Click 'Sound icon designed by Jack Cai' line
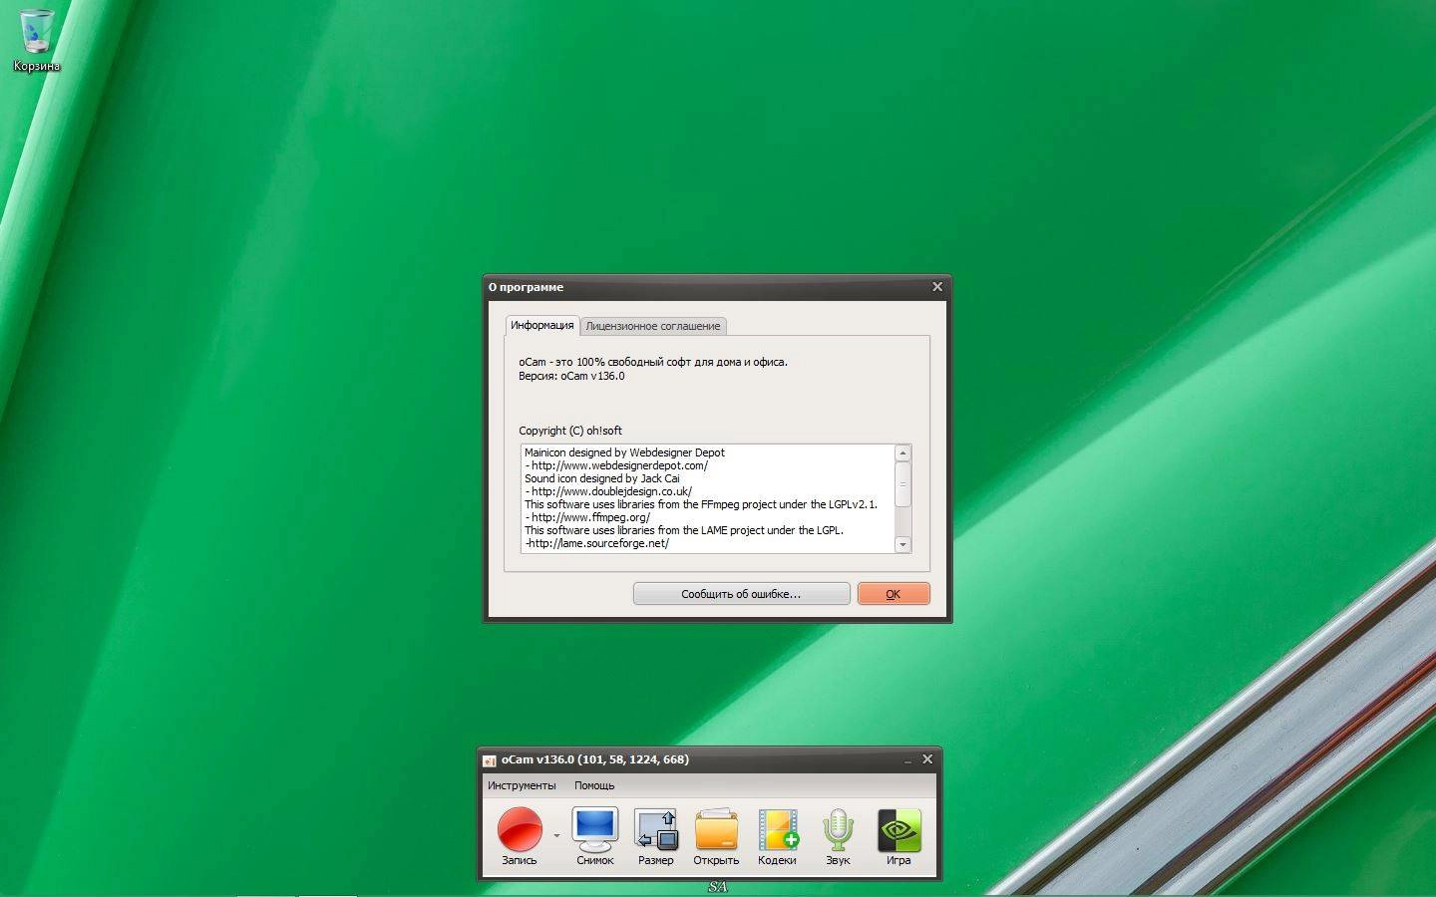Screen dimensions: 1436x897 coord(602,478)
